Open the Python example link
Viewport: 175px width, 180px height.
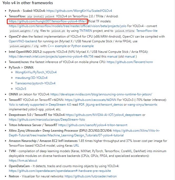82,46
